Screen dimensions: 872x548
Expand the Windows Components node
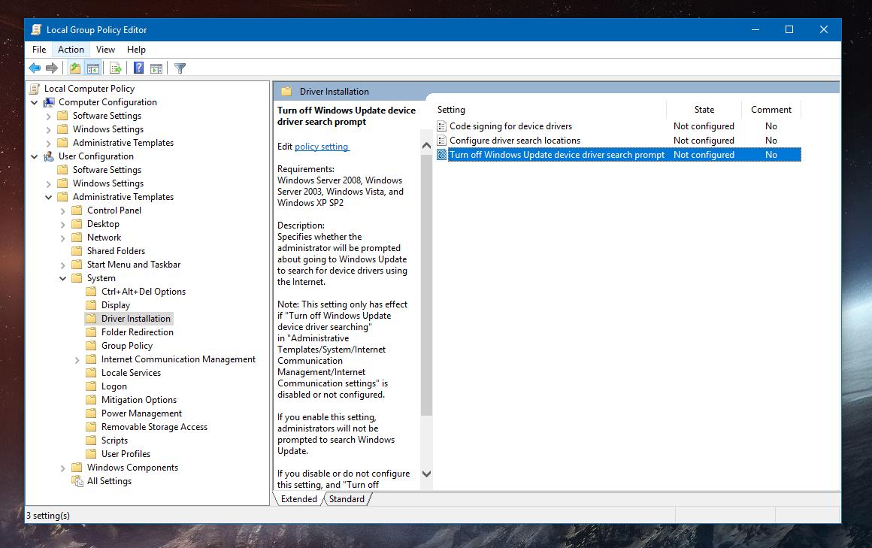[63, 468]
